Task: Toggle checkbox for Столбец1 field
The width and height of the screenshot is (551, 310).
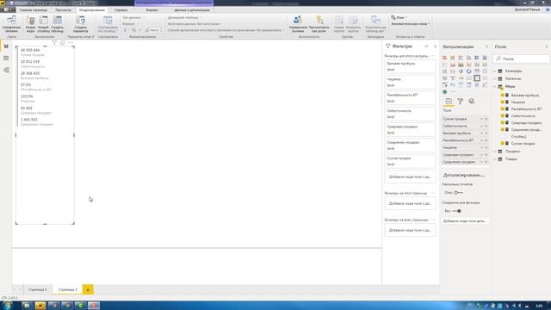Action: pos(503,136)
